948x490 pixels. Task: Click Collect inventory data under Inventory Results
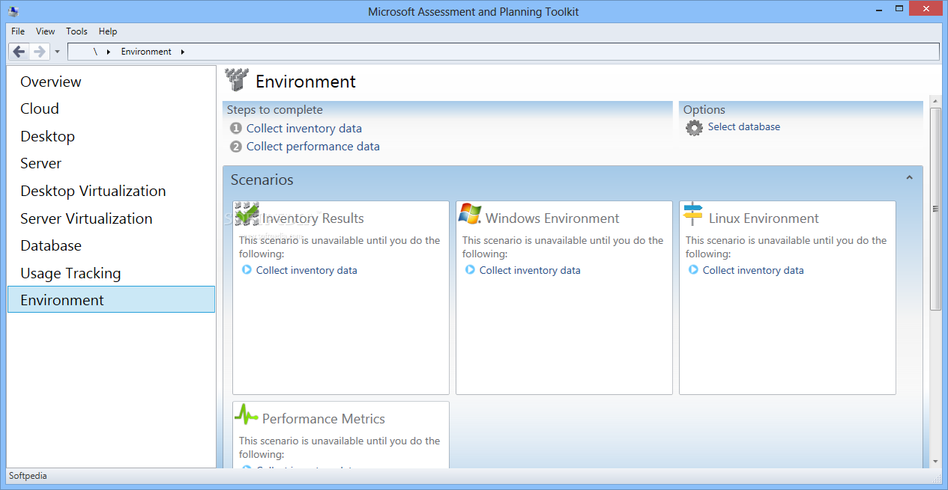(307, 270)
